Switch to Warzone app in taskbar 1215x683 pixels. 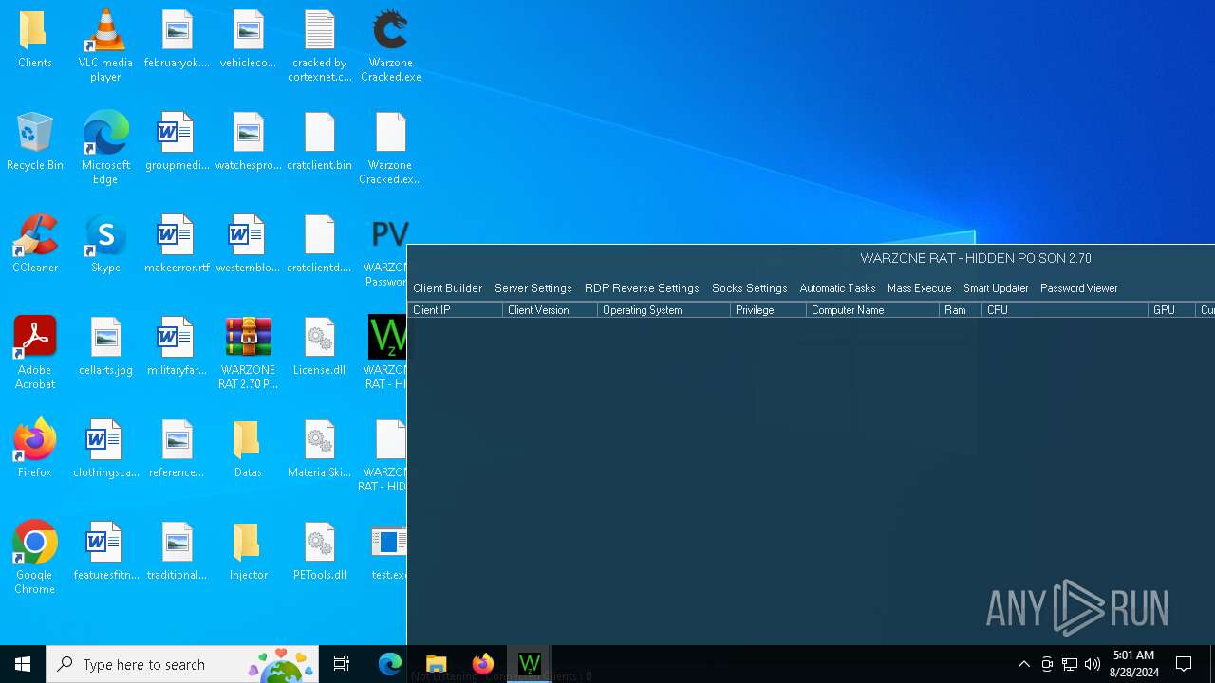coord(529,664)
